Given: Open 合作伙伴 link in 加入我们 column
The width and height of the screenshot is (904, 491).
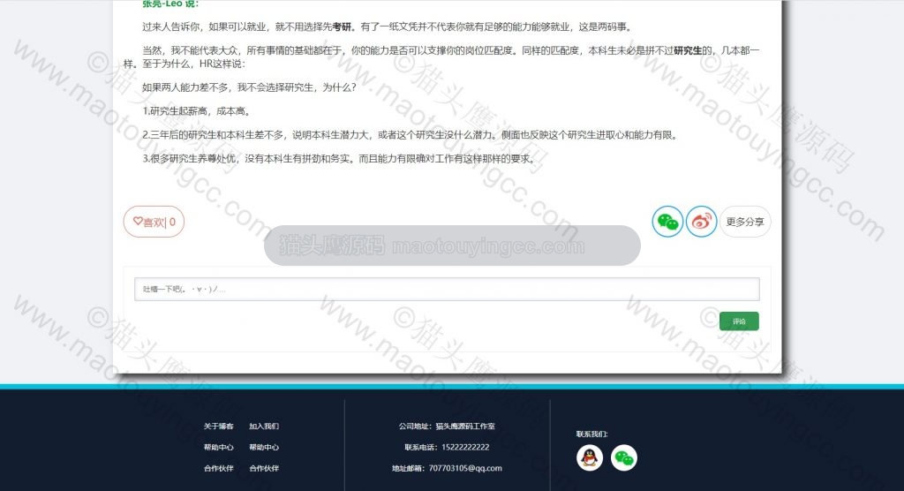Looking at the screenshot, I should click(x=264, y=469).
